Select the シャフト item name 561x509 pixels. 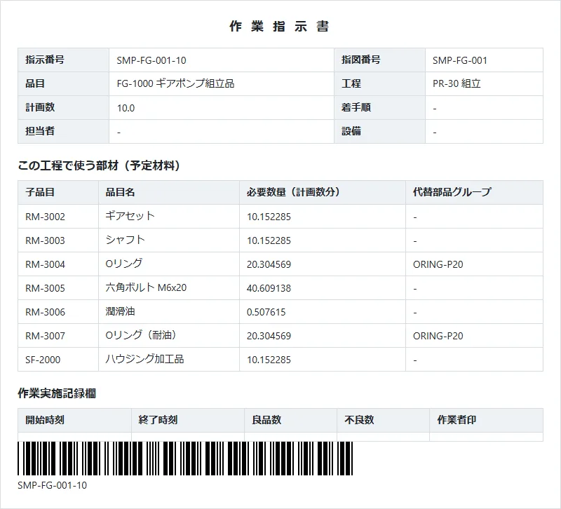point(126,240)
